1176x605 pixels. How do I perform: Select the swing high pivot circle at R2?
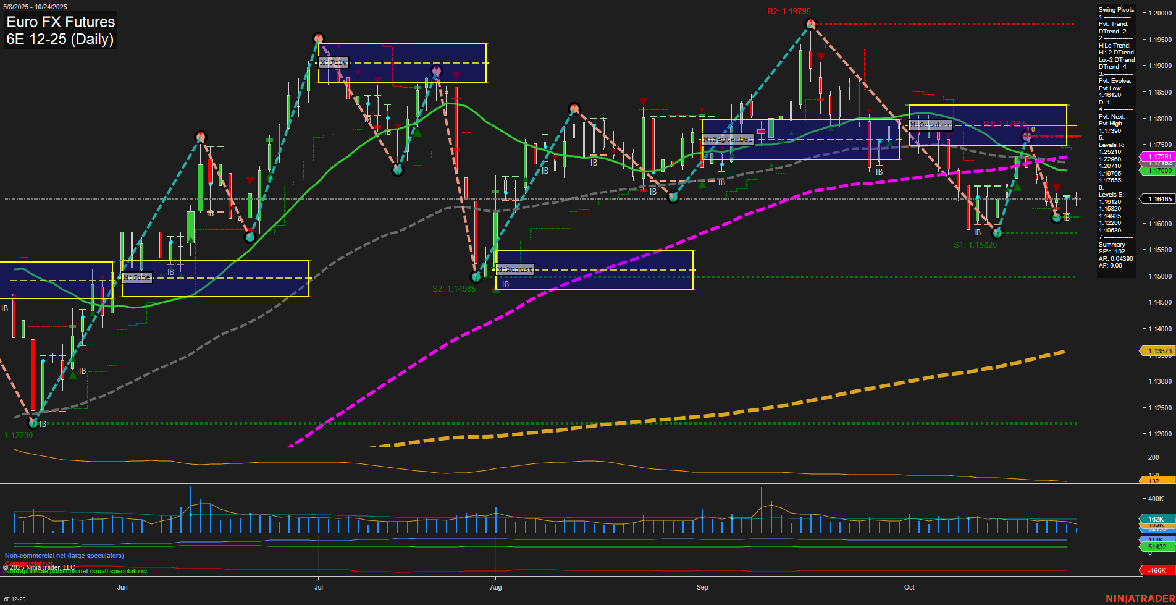pyautogui.click(x=810, y=23)
